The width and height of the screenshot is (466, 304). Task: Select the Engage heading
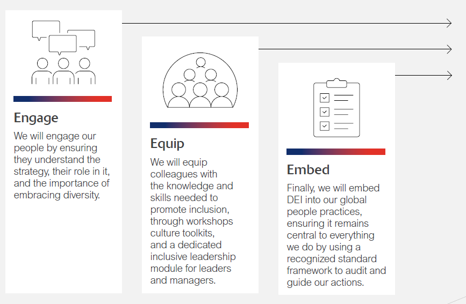(x=36, y=117)
